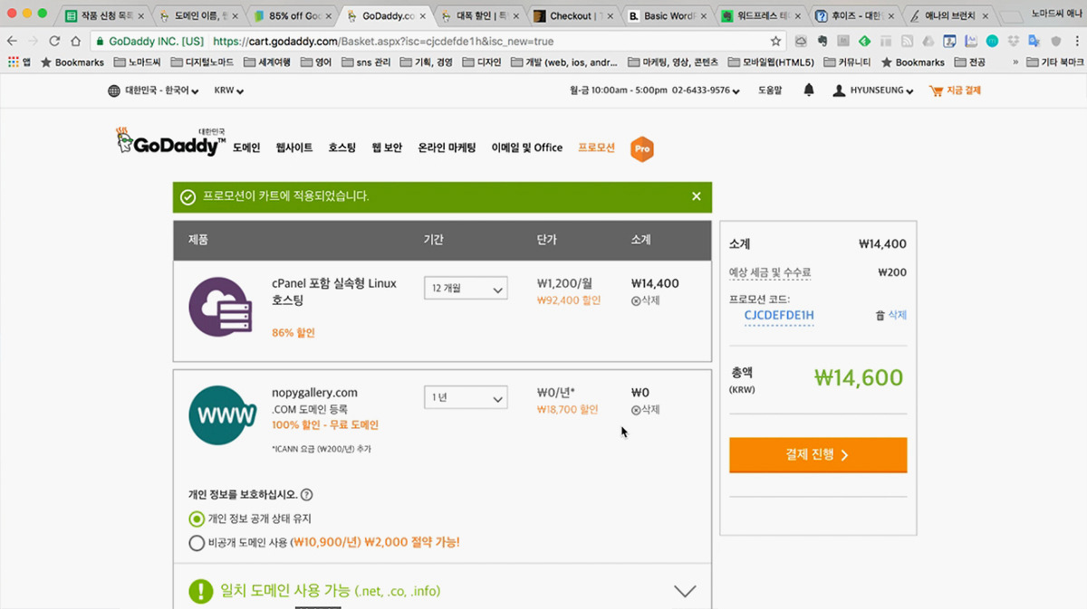Open the 노마드씨 bookmark folder
Screen dimensions: 1087x609
[x=136, y=62]
